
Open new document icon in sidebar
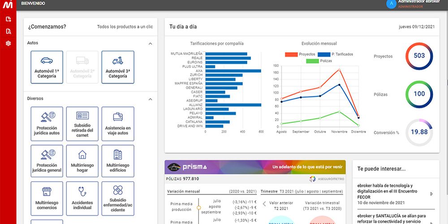tap(8, 19)
